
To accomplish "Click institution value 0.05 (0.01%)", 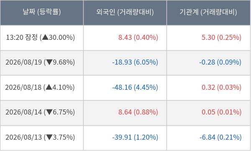I will tap(221, 112).
